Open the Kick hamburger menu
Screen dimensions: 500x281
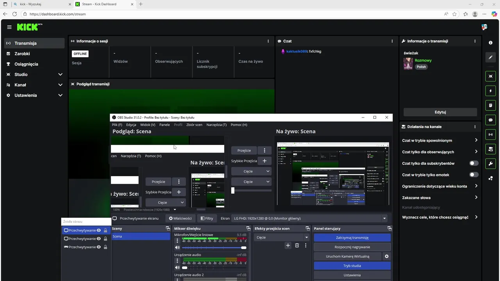9,27
